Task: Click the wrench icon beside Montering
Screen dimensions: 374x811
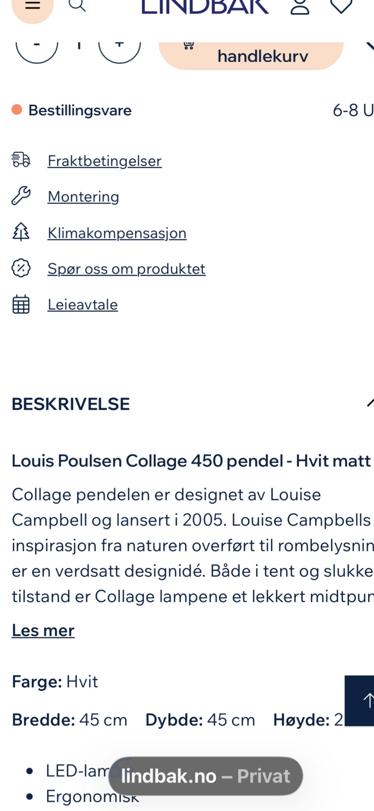Action: click(21, 196)
